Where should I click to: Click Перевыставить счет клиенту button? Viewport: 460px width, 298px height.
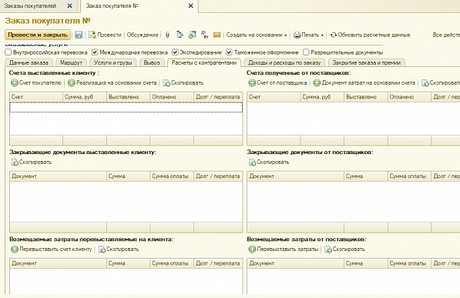pos(52,249)
